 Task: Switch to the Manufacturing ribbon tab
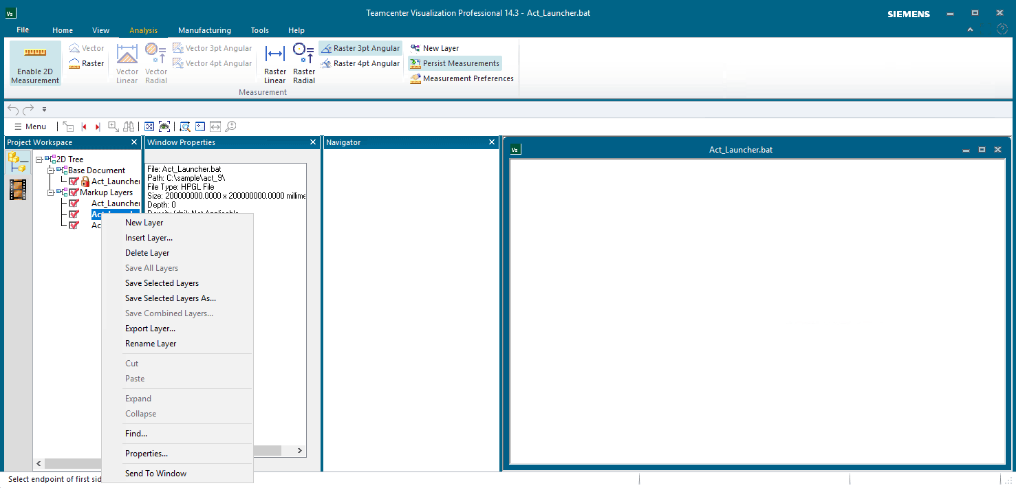[204, 30]
